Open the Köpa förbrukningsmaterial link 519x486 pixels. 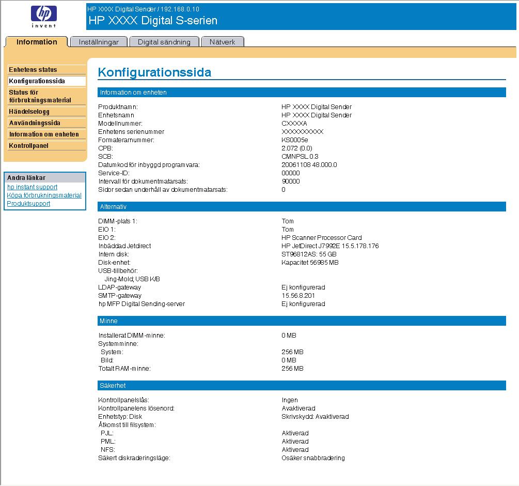(x=44, y=195)
